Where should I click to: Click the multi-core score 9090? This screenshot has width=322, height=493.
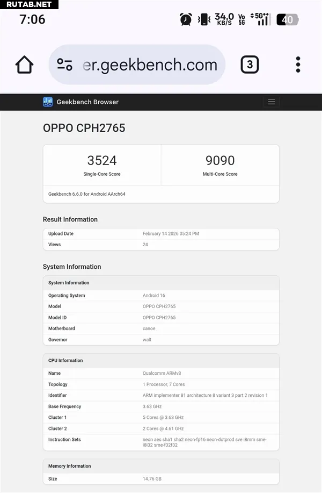tap(220, 160)
